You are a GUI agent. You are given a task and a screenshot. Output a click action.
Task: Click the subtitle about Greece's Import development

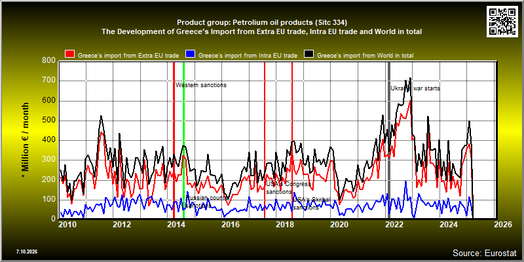click(x=261, y=32)
